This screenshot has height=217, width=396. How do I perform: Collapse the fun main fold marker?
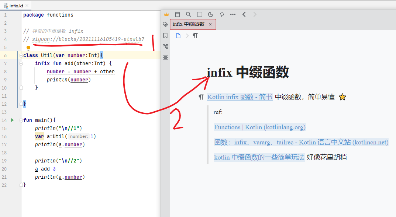coord(21,120)
